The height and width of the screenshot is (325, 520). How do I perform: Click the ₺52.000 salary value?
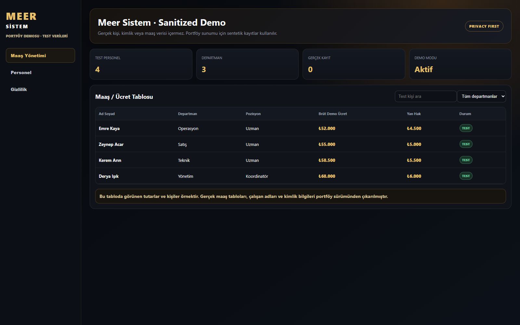[x=327, y=128]
